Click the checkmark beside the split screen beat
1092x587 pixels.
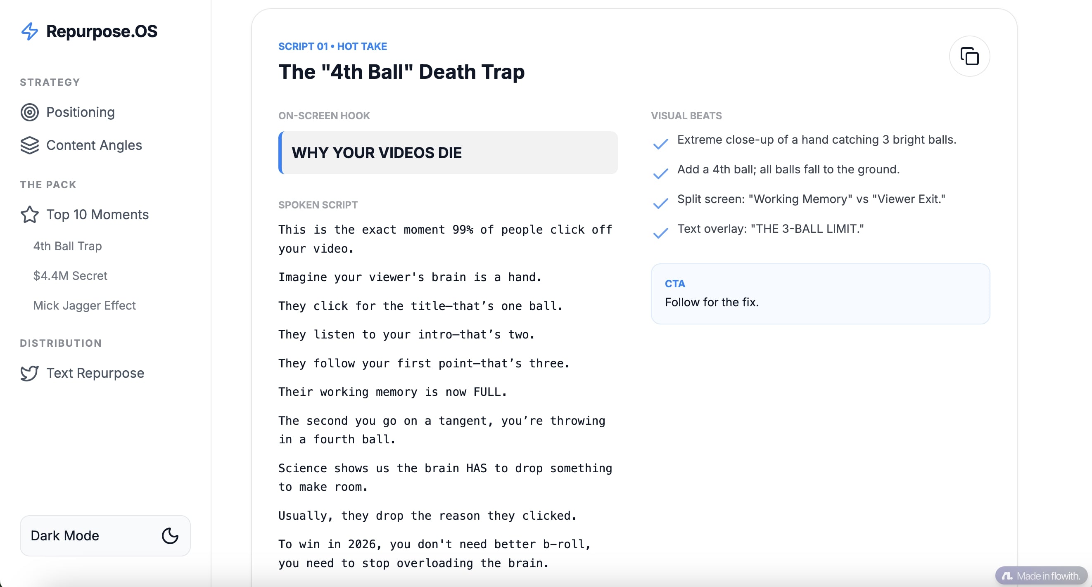660,204
